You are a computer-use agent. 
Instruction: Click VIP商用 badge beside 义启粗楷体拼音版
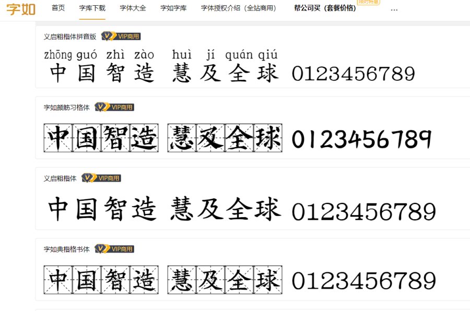coord(121,36)
